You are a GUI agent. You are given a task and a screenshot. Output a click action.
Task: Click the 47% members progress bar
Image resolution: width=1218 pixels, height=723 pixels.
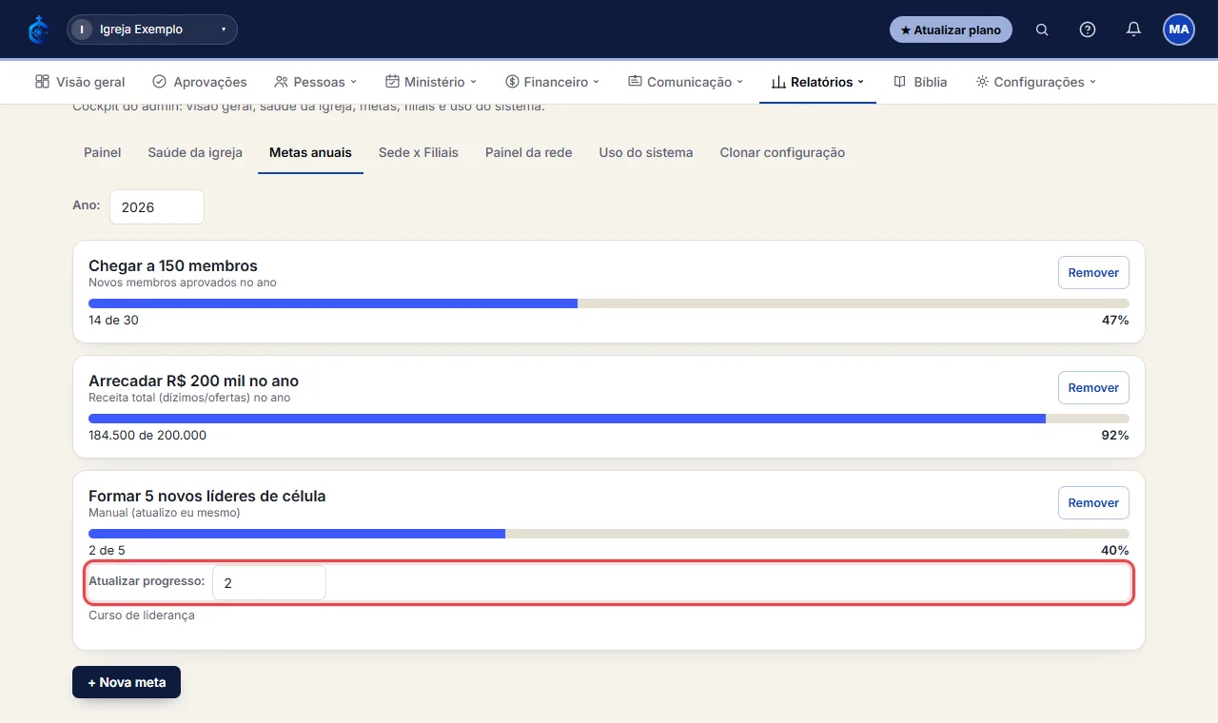click(609, 303)
